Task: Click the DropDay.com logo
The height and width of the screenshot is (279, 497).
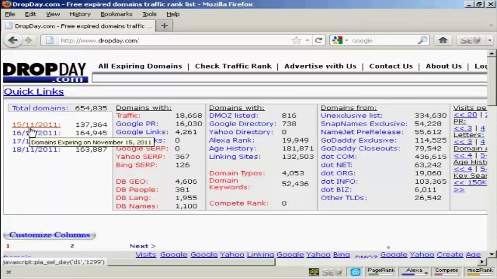Action: click(x=45, y=72)
